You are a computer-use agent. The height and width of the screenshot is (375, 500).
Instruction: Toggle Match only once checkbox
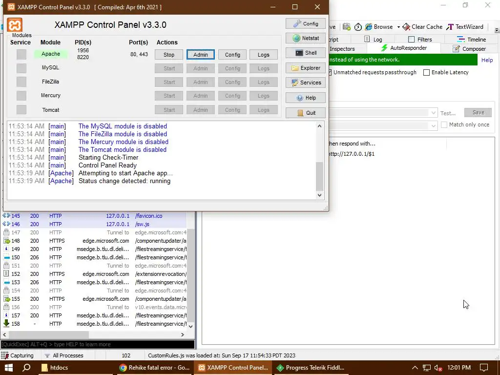coord(444,125)
